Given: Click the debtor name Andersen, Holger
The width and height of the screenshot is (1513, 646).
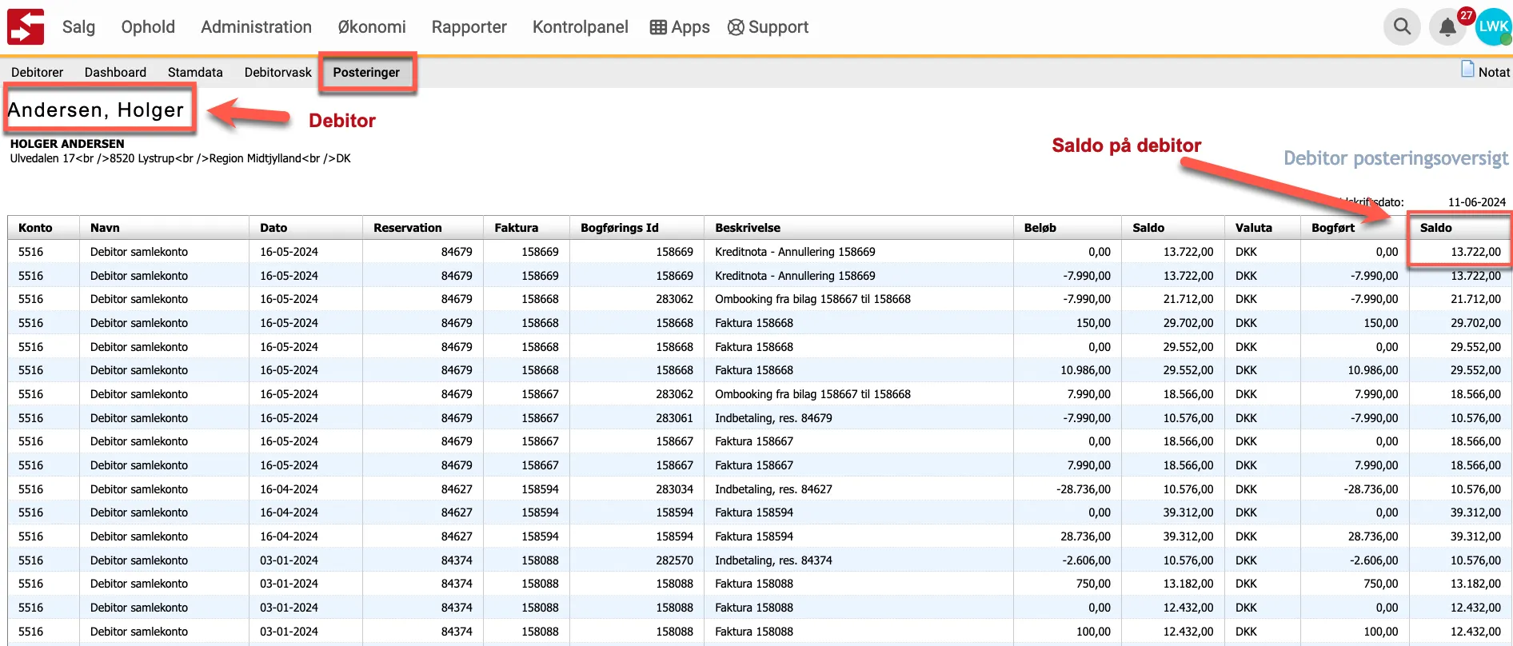Looking at the screenshot, I should tap(96, 110).
